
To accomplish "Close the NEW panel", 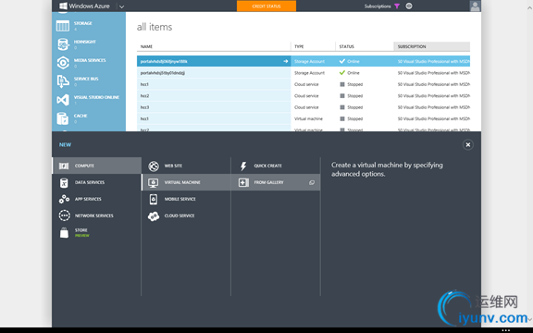I will [x=467, y=144].
